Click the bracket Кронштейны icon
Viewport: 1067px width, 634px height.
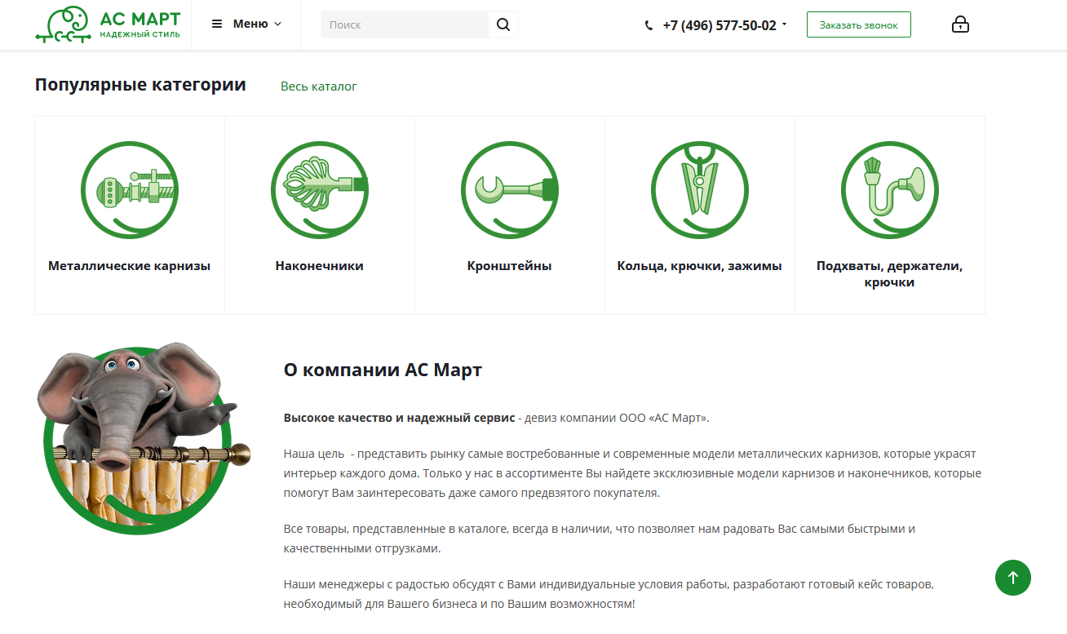pos(510,190)
